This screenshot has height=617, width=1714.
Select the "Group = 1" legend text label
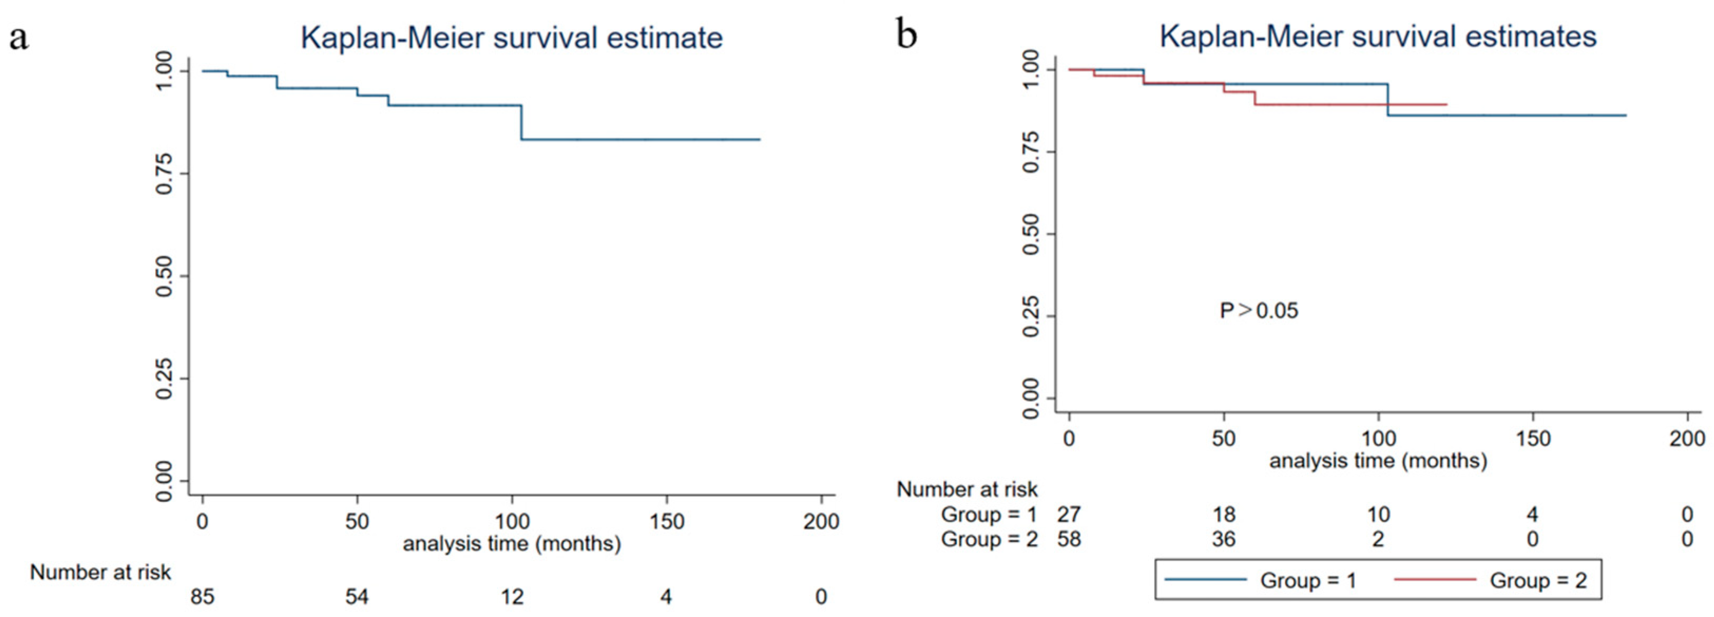click(x=1307, y=581)
